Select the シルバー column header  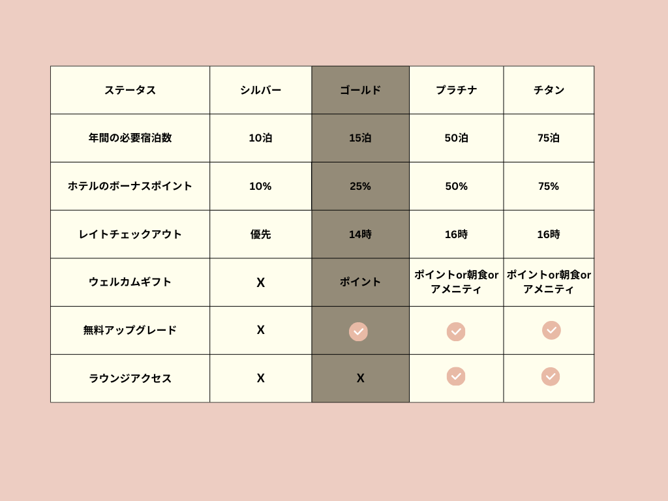[260, 90]
